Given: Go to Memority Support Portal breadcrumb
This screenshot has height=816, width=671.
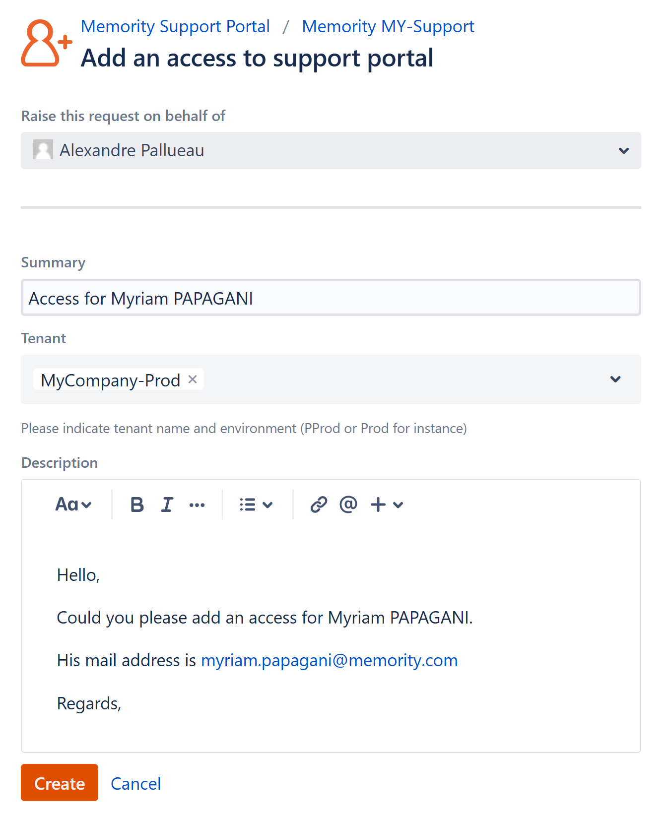Looking at the screenshot, I should [x=175, y=26].
